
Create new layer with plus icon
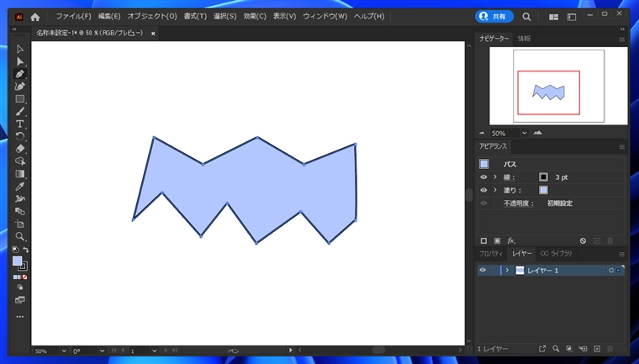597,349
